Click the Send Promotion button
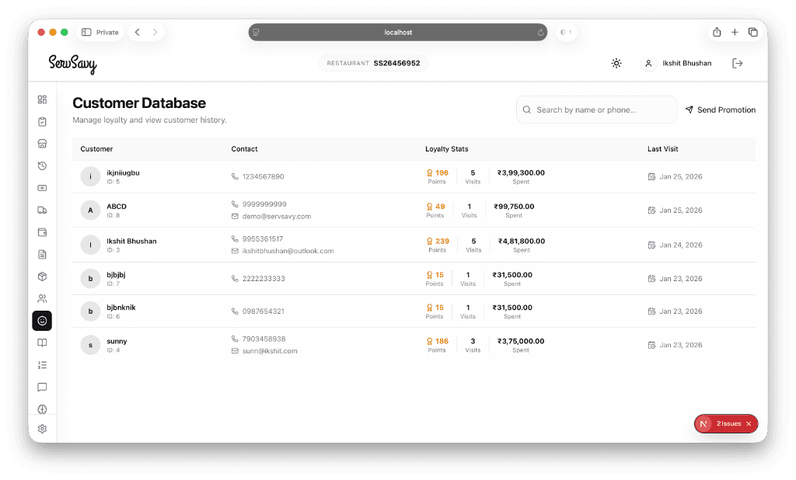796x480 pixels. (721, 110)
